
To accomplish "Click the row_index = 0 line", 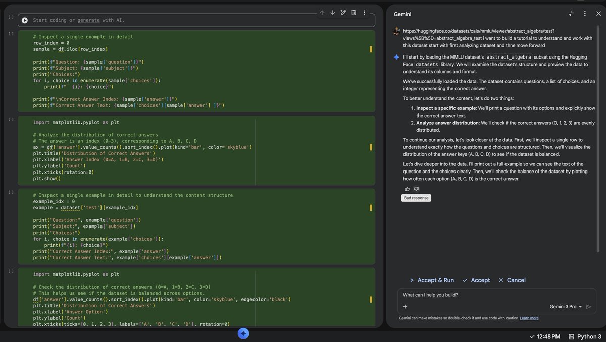I will click(51, 43).
